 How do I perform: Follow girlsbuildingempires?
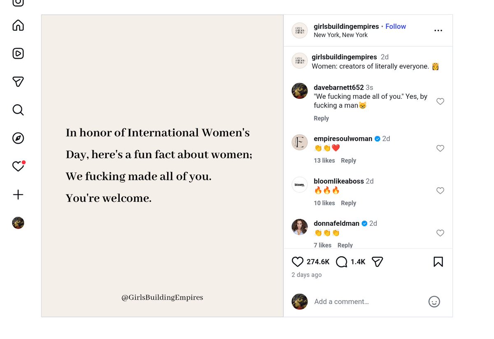click(396, 26)
